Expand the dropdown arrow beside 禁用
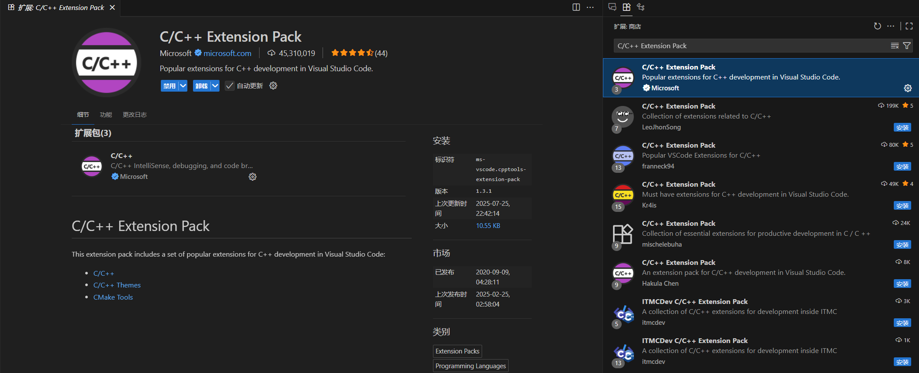This screenshot has height=373, width=919. pyautogui.click(x=183, y=86)
